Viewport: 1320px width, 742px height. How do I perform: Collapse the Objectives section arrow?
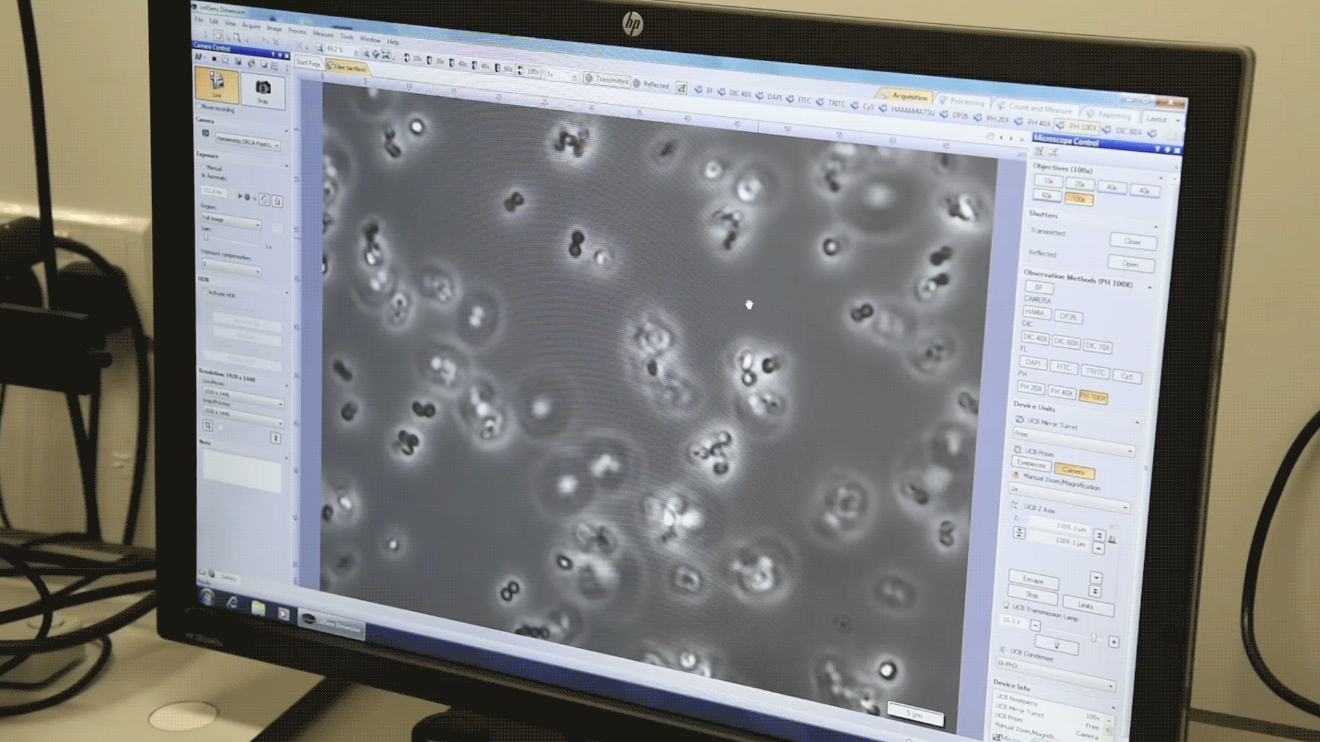(1160, 178)
